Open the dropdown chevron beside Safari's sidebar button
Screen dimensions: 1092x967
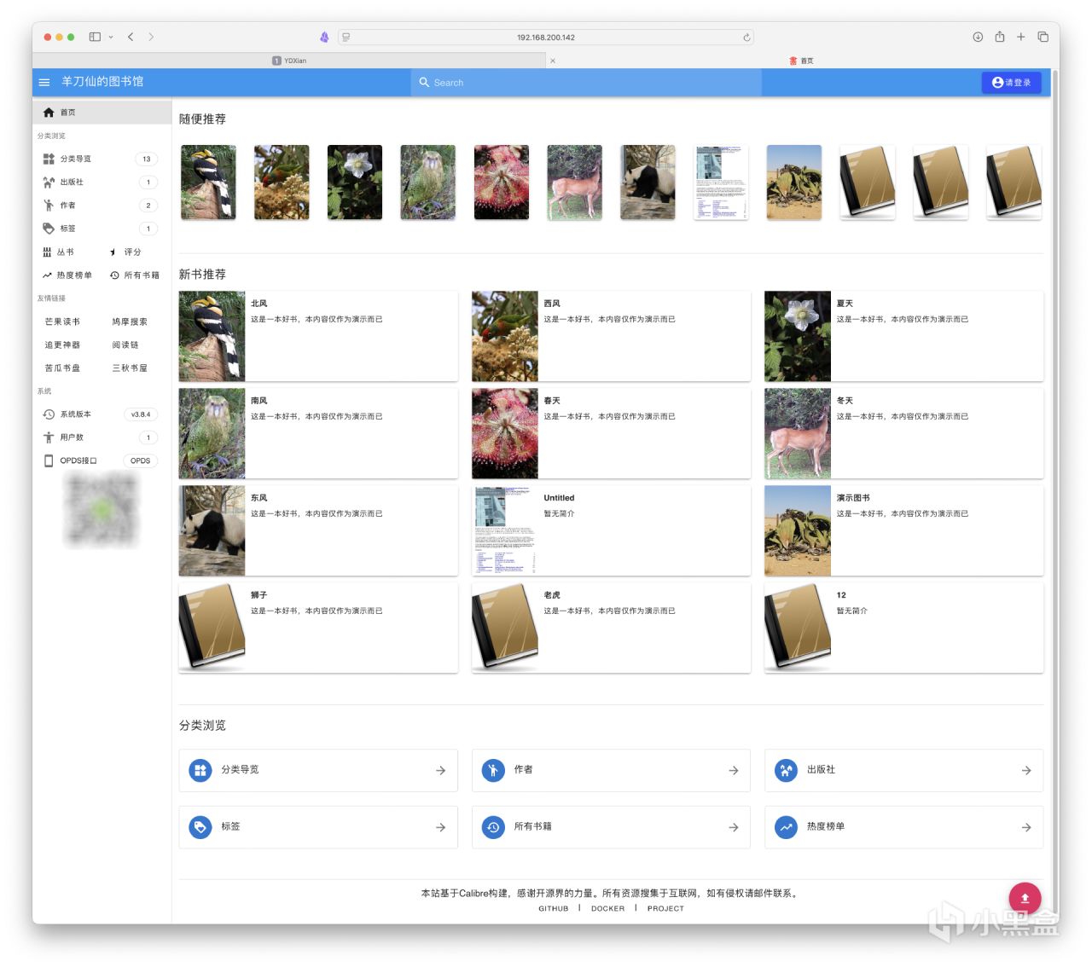click(111, 37)
